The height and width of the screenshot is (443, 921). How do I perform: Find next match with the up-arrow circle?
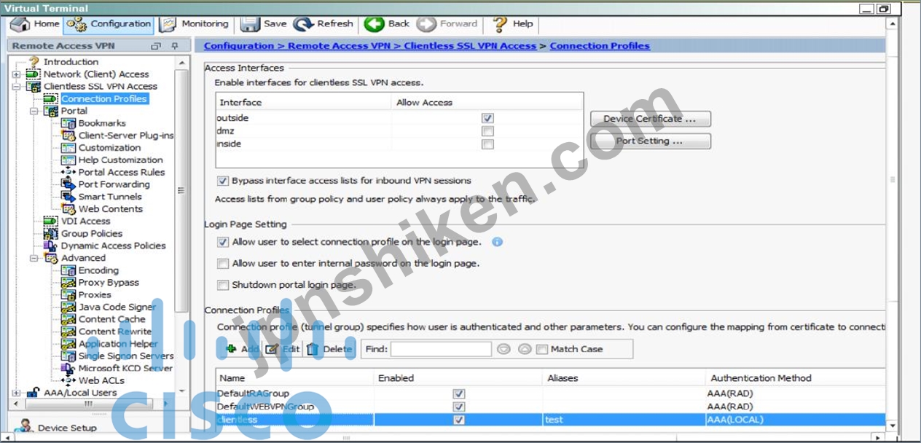[525, 349]
